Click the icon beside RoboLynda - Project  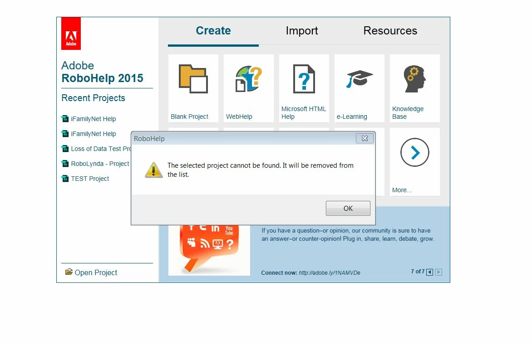coord(65,163)
